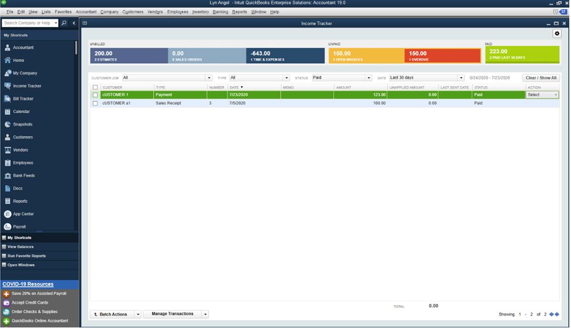Go to previous page arrow

pos(552,314)
